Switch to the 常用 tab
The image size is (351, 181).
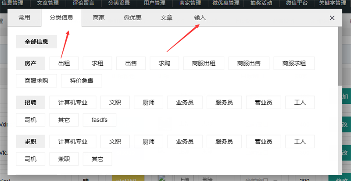pyautogui.click(x=25, y=18)
